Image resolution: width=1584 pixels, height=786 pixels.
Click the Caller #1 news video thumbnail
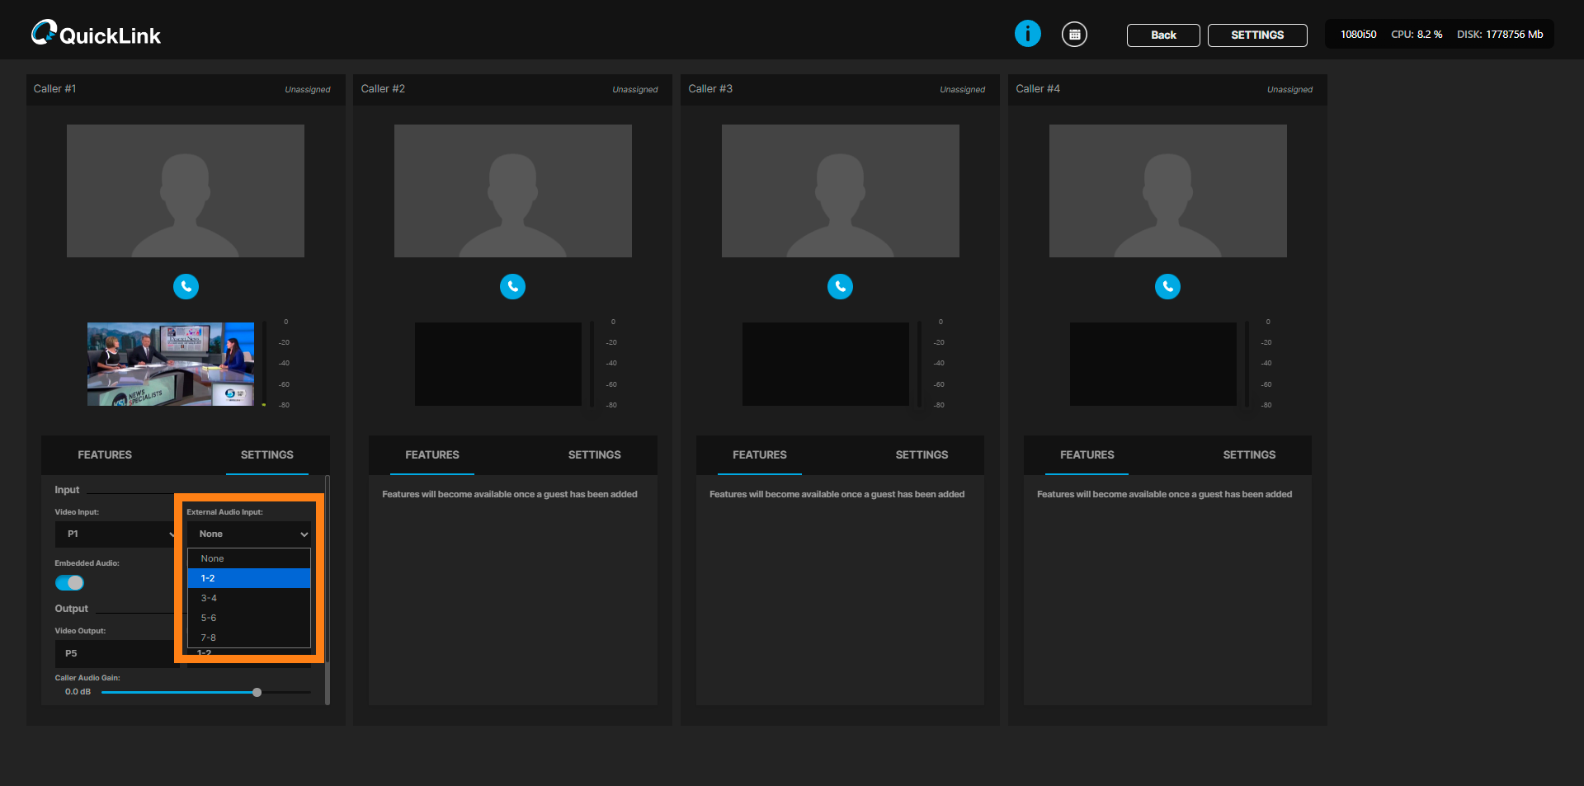click(x=171, y=364)
